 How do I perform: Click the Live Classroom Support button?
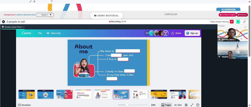click(227, 15)
